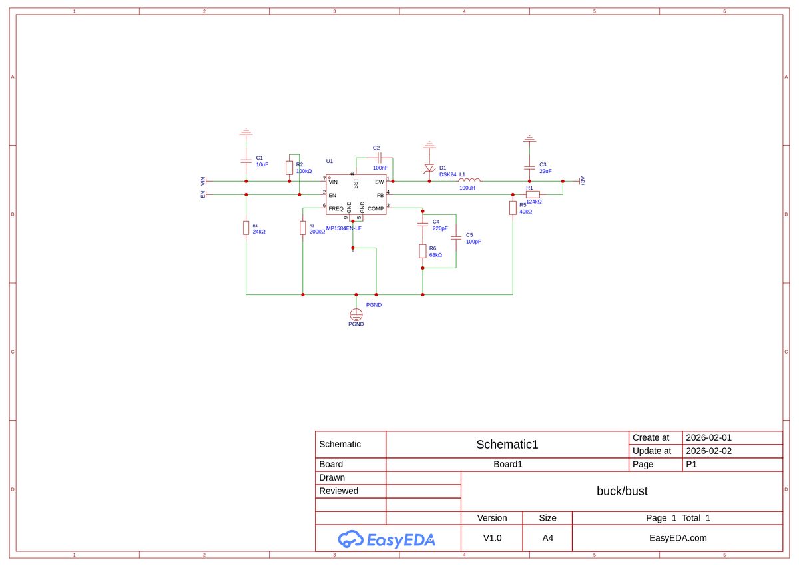Click the FB pin label on U1

click(x=380, y=195)
